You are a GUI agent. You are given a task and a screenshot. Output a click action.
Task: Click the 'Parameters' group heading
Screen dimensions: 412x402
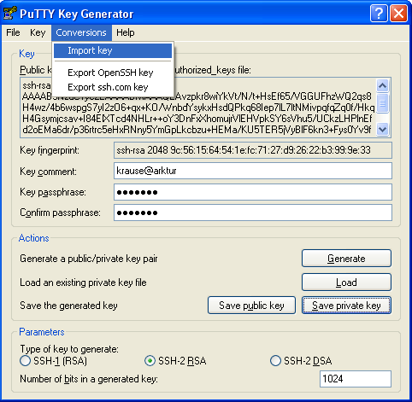point(42,332)
